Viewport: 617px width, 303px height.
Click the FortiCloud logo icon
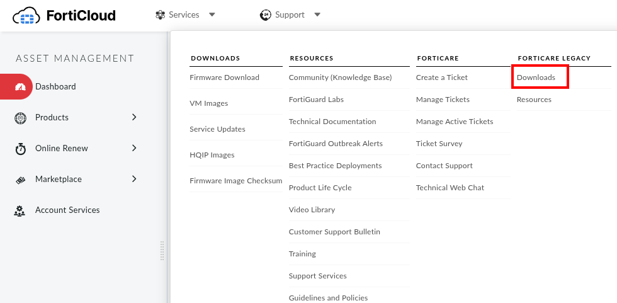pos(26,15)
